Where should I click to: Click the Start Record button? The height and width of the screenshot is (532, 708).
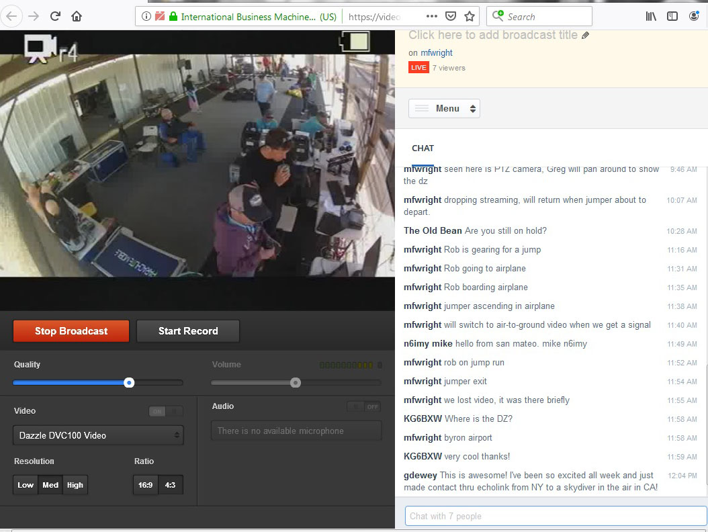tap(188, 331)
